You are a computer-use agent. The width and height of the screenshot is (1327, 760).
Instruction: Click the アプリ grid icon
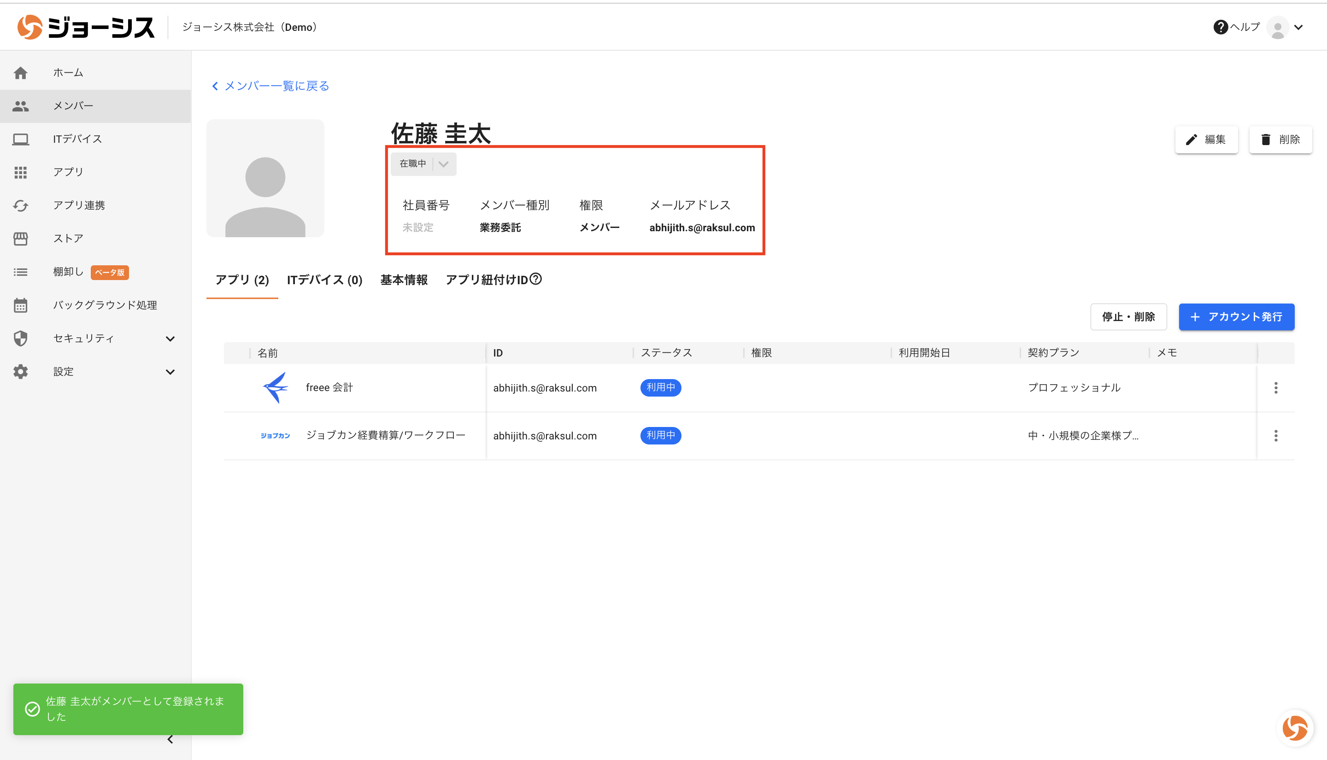coord(20,172)
